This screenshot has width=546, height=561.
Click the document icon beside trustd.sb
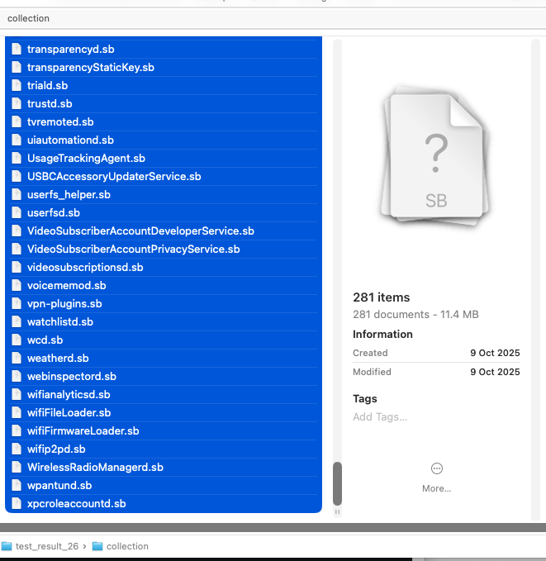click(16, 104)
